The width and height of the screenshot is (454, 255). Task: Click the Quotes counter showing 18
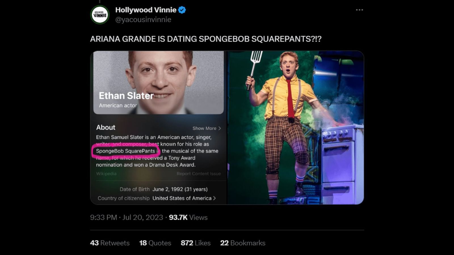click(x=155, y=243)
